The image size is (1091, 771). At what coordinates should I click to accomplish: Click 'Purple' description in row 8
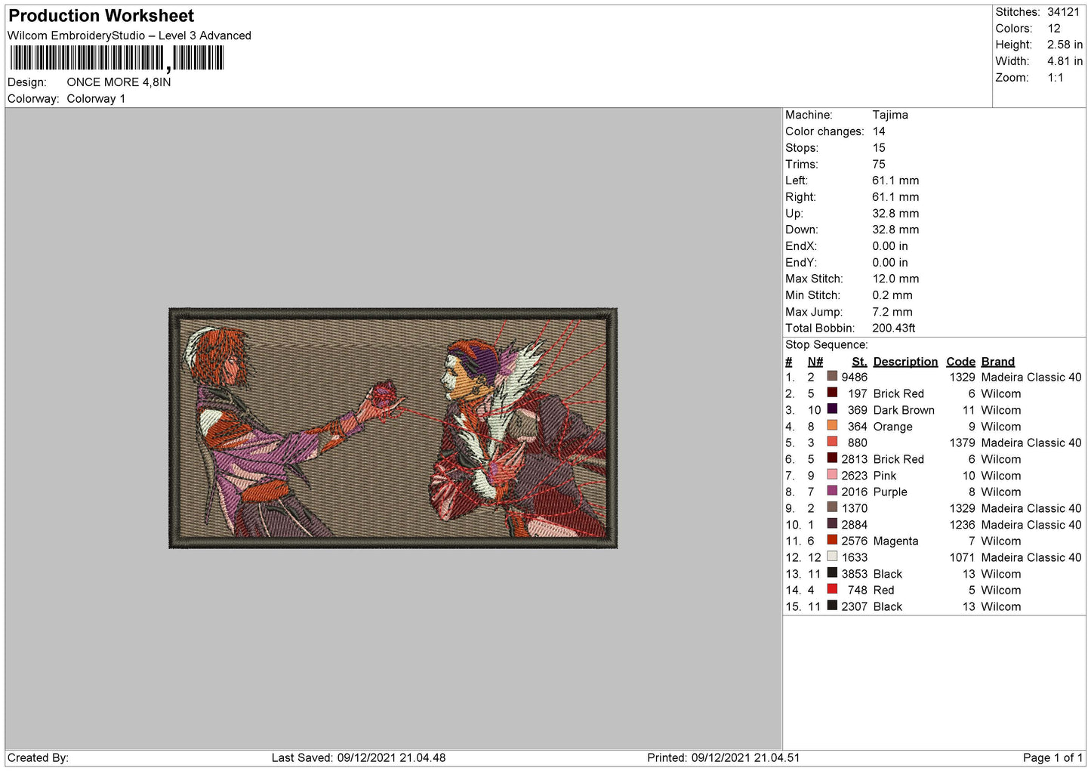890,492
